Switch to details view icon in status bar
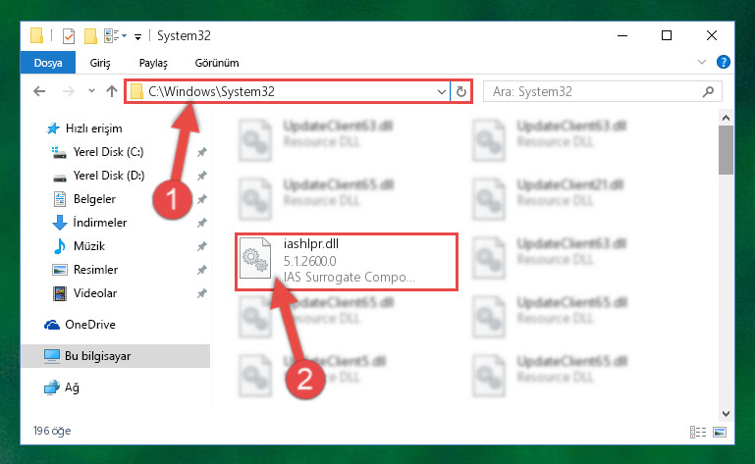Image resolution: width=755 pixels, height=464 pixels. 698,432
